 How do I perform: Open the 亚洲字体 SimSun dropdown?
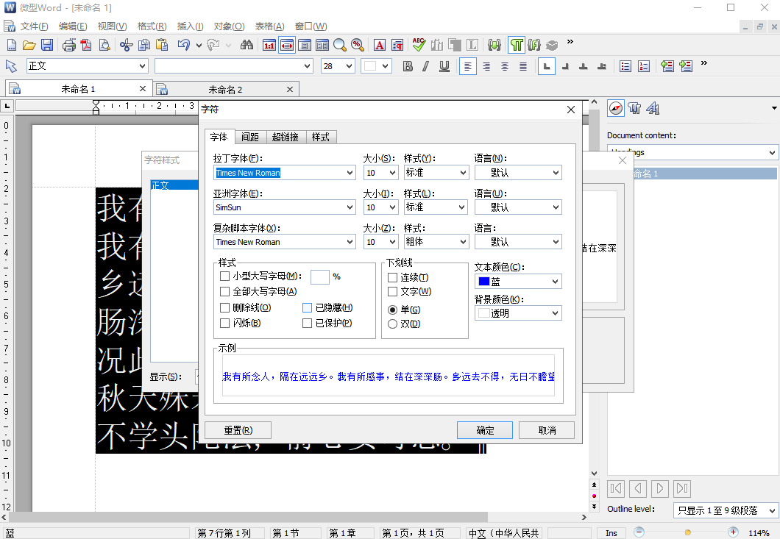click(x=350, y=207)
